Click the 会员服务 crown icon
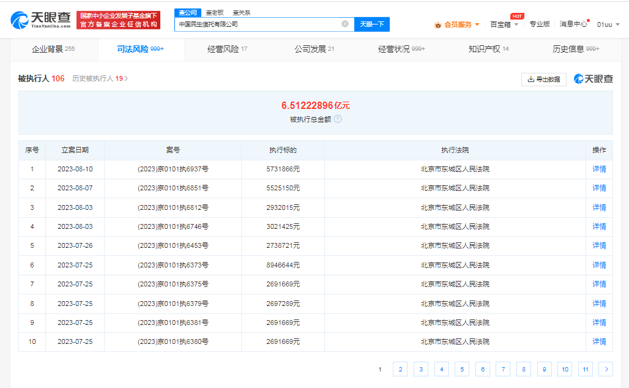Image resolution: width=629 pixels, height=388 pixels. click(438, 24)
